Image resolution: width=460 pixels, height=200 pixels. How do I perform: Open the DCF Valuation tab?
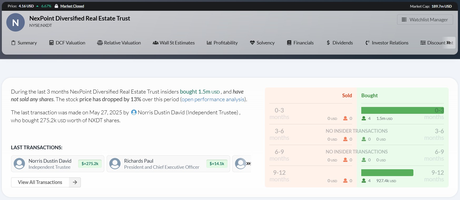(67, 43)
